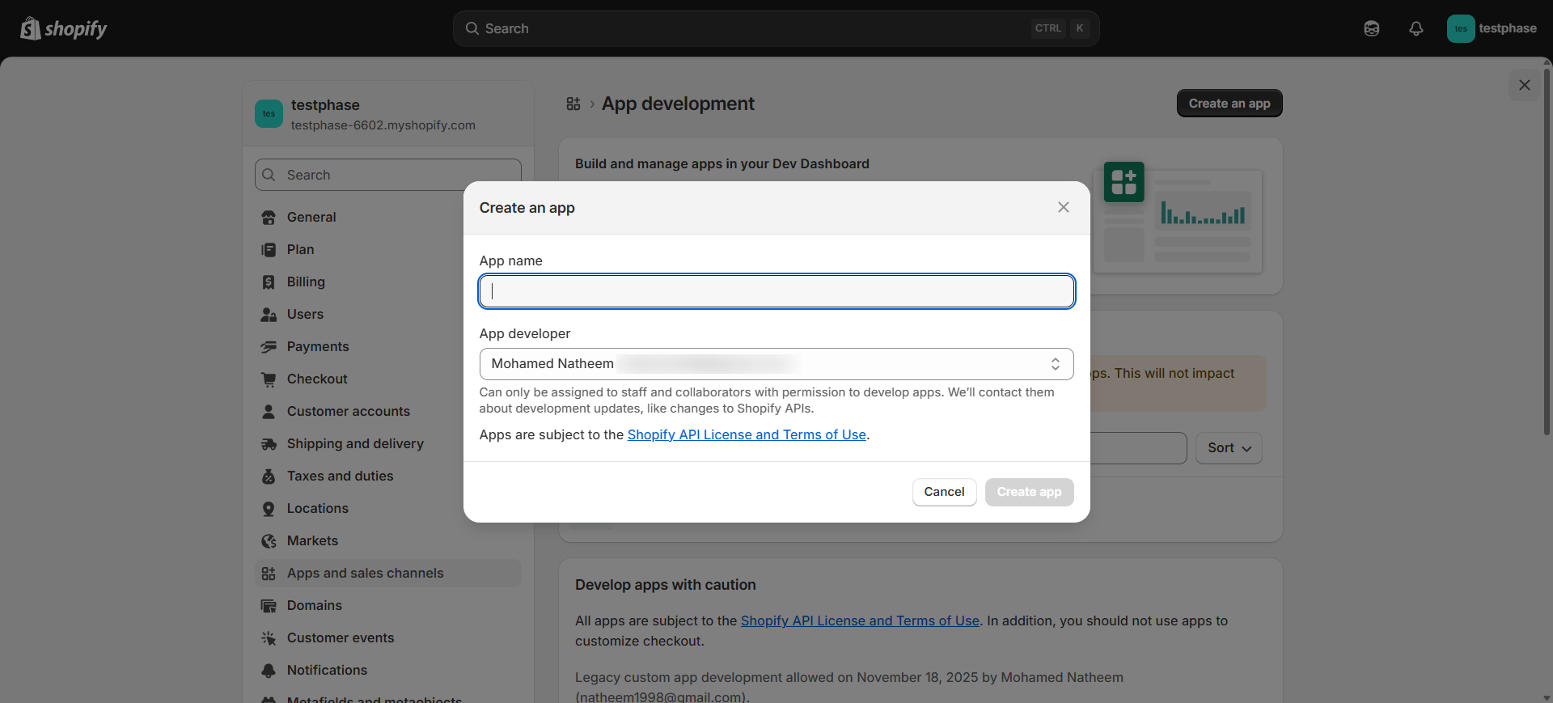The width and height of the screenshot is (1553, 703).
Task: Go to Apps and sales channels settings
Action: [365, 573]
